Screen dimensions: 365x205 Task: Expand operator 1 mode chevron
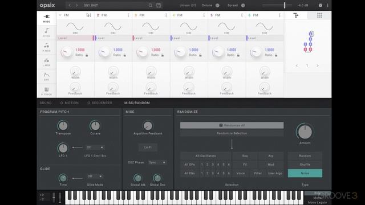tap(60, 15)
